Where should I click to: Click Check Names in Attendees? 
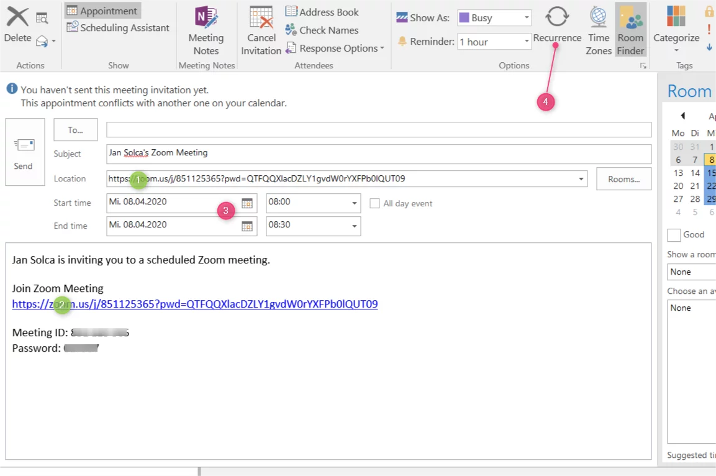[322, 30]
